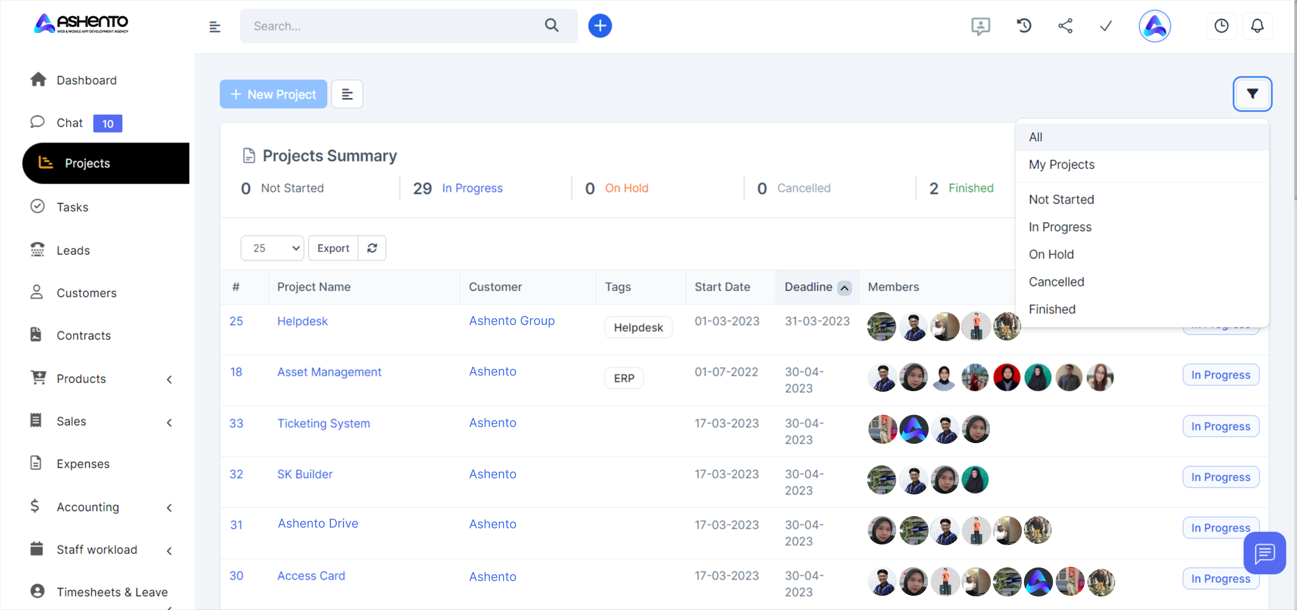This screenshot has width=1297, height=610.
Task: Filter by In Progress in dropdown
Action: [1142, 227]
